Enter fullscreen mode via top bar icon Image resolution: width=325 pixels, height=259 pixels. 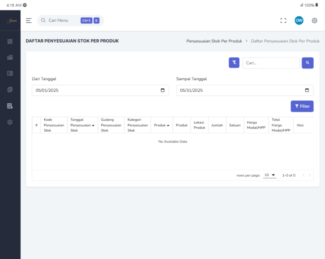click(283, 21)
